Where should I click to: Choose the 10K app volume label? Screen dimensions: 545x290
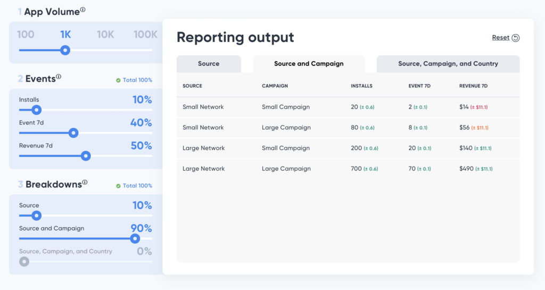[x=105, y=35]
